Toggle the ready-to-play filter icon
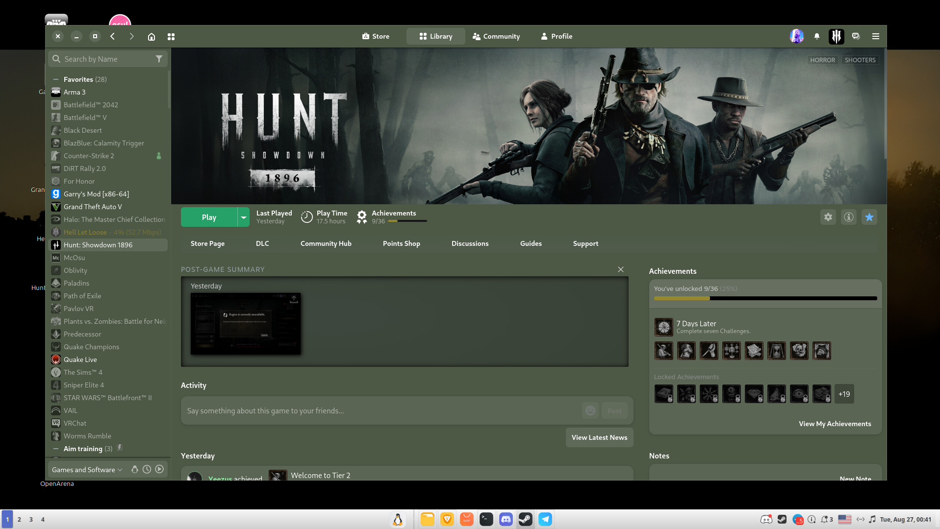This screenshot has width=940, height=529. (x=159, y=469)
